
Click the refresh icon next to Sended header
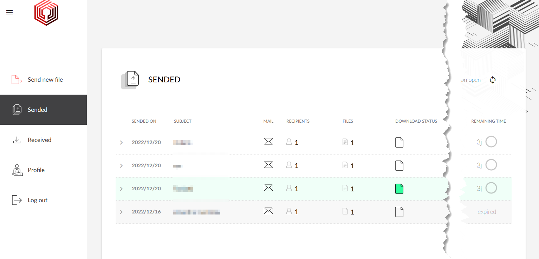[493, 80]
